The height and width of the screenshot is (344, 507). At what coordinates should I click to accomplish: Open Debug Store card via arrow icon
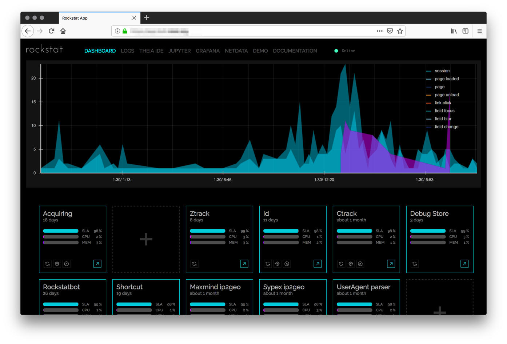(465, 264)
